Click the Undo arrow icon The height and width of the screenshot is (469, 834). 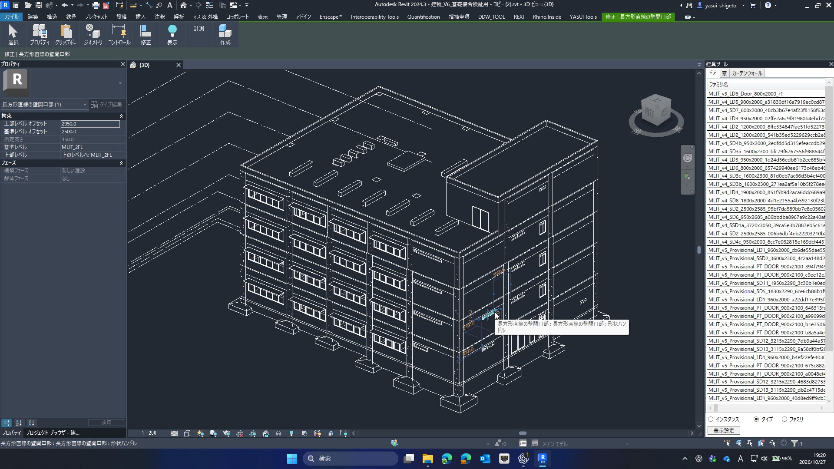click(65, 5)
